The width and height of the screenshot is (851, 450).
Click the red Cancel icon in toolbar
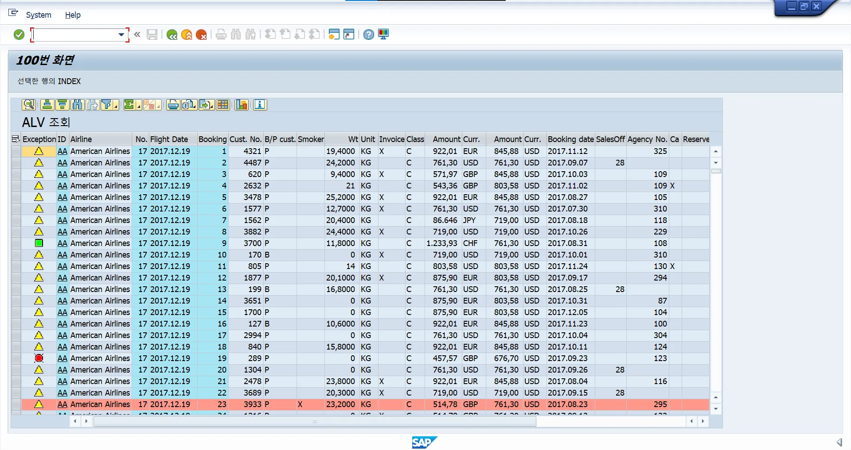[x=201, y=35]
